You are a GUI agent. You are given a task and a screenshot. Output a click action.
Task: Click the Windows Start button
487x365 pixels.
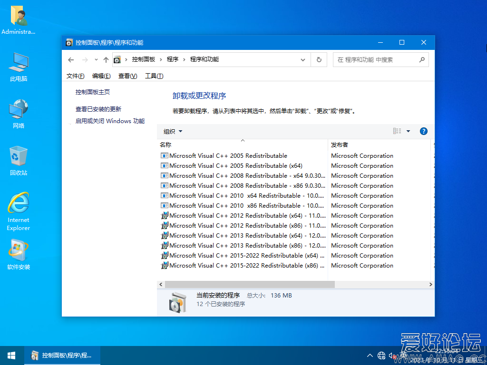point(11,355)
